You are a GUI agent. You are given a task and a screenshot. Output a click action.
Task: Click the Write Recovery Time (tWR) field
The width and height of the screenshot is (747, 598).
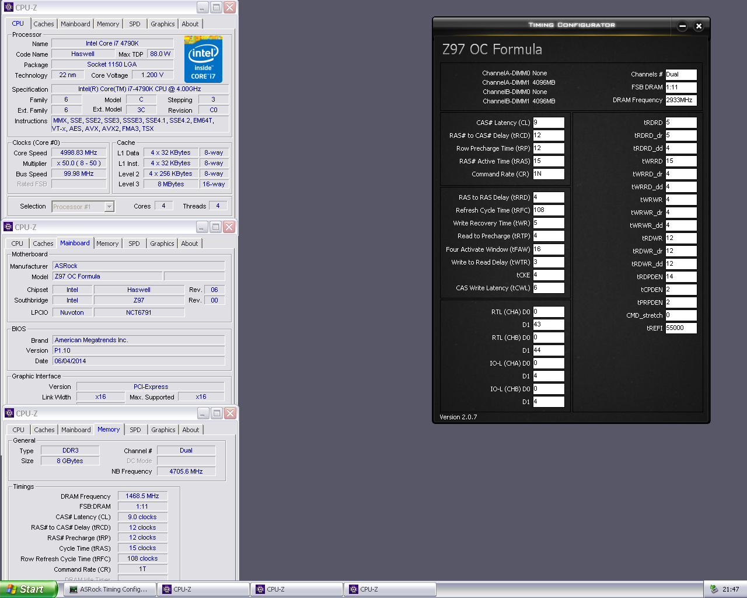pos(549,223)
